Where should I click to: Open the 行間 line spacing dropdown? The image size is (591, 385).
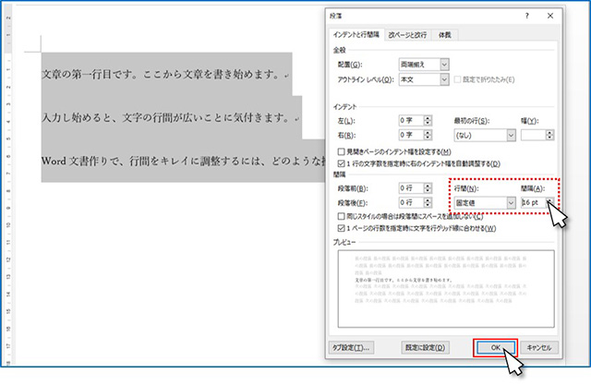(510, 202)
